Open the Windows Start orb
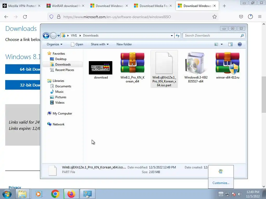 point(7,194)
